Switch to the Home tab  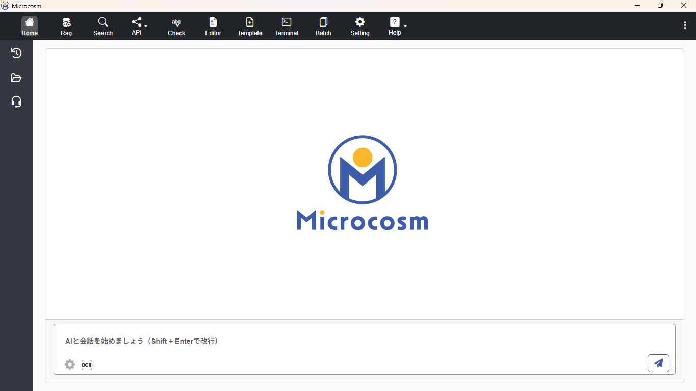coord(30,27)
